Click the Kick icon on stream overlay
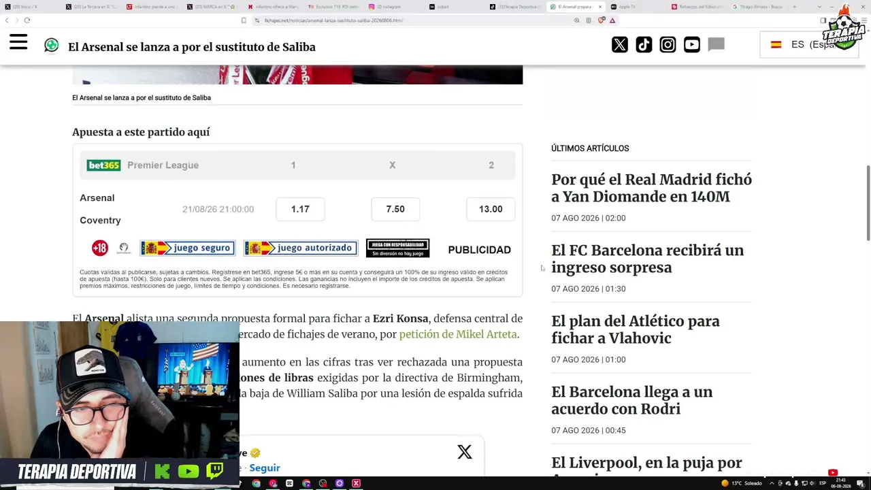The width and height of the screenshot is (871, 490). (162, 471)
